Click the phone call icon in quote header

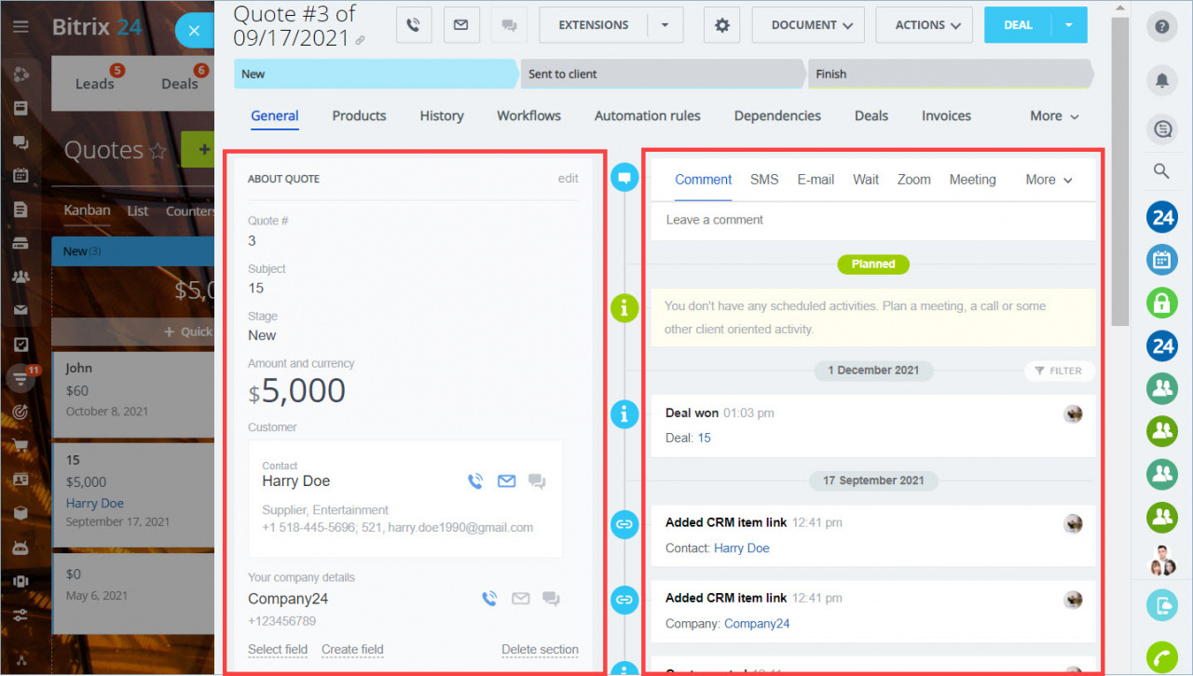414,25
